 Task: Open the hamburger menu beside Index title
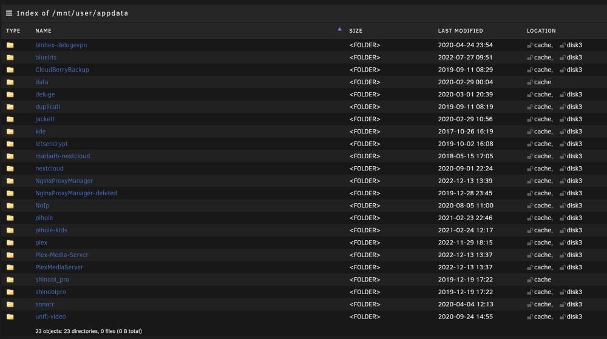point(9,13)
